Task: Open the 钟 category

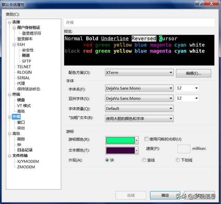Action: 19,144
